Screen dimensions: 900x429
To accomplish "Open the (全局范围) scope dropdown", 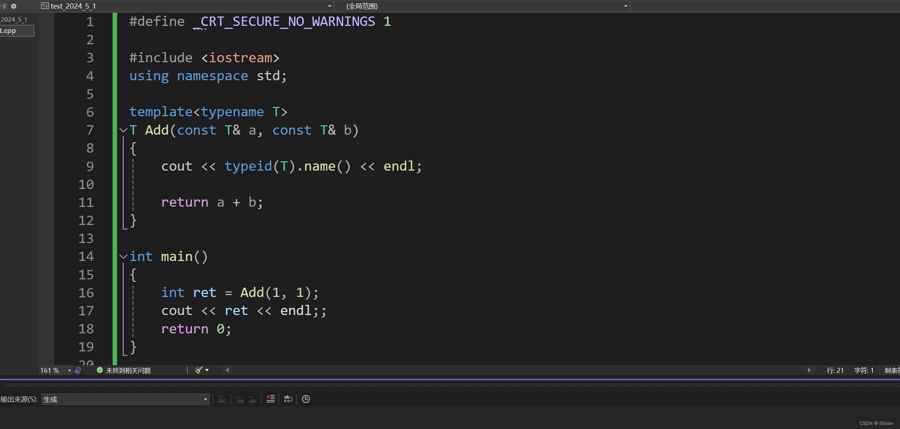I will [x=625, y=6].
